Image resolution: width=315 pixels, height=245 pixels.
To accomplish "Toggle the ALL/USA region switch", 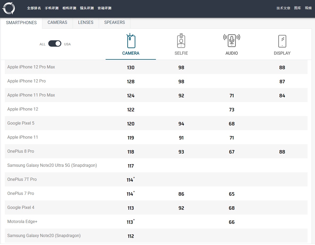I will (x=55, y=44).
